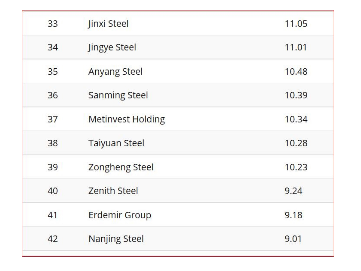This screenshot has height=271, width=361.
Task: Click the 11.05 tonnage value
Action: pos(296,24)
